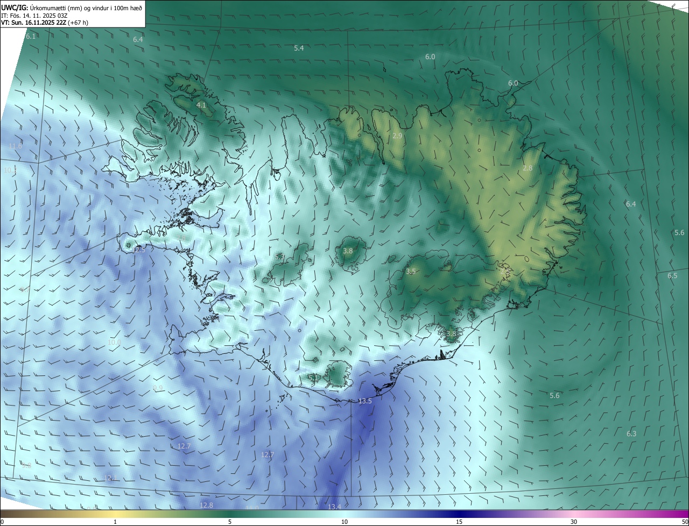
Task: Select the IT: Fös. 14. 11. 2025 03Z line
Action: click(34, 16)
